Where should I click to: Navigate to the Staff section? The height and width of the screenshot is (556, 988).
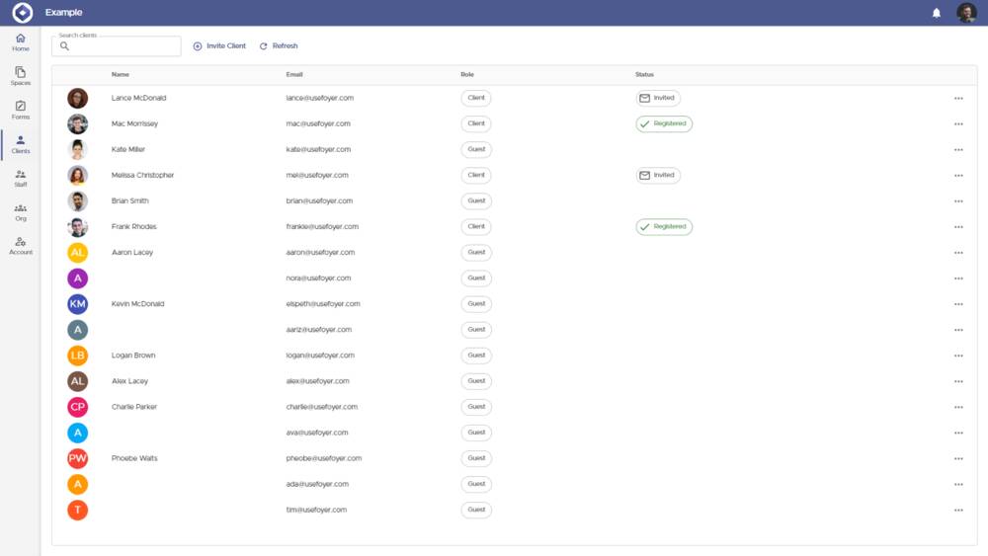(21, 178)
